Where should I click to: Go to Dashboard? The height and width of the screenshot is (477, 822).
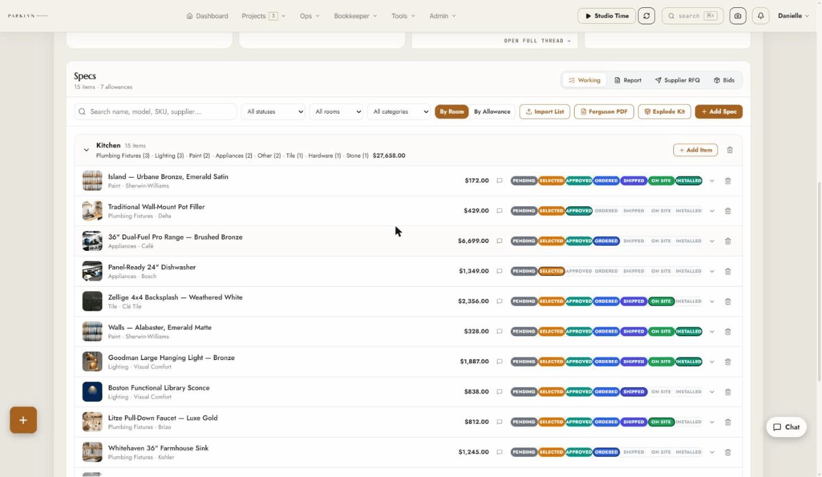pyautogui.click(x=207, y=16)
